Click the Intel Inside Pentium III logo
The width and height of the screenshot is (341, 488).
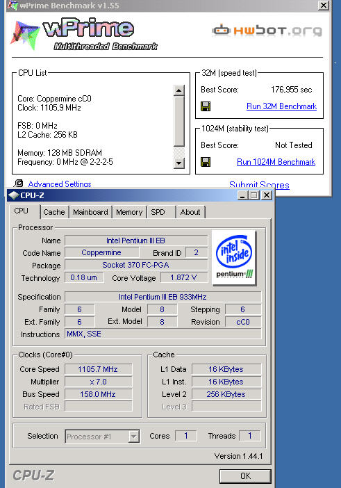(x=234, y=257)
